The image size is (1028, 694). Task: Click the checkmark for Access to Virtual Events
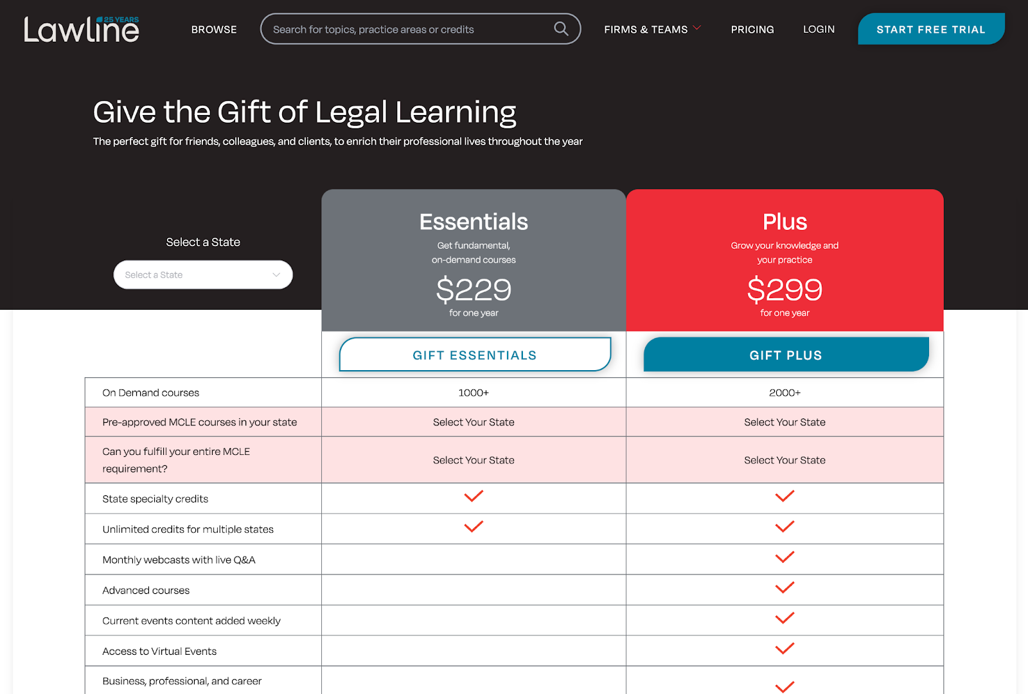pyautogui.click(x=784, y=649)
